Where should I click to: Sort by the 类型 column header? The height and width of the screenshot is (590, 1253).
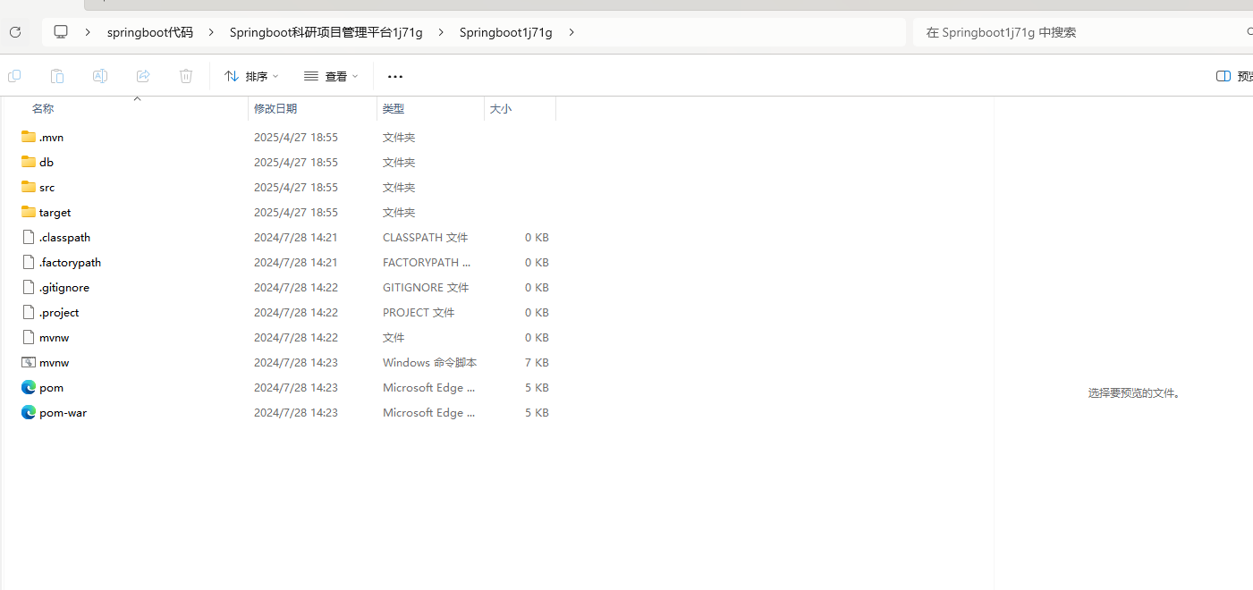pyautogui.click(x=394, y=108)
